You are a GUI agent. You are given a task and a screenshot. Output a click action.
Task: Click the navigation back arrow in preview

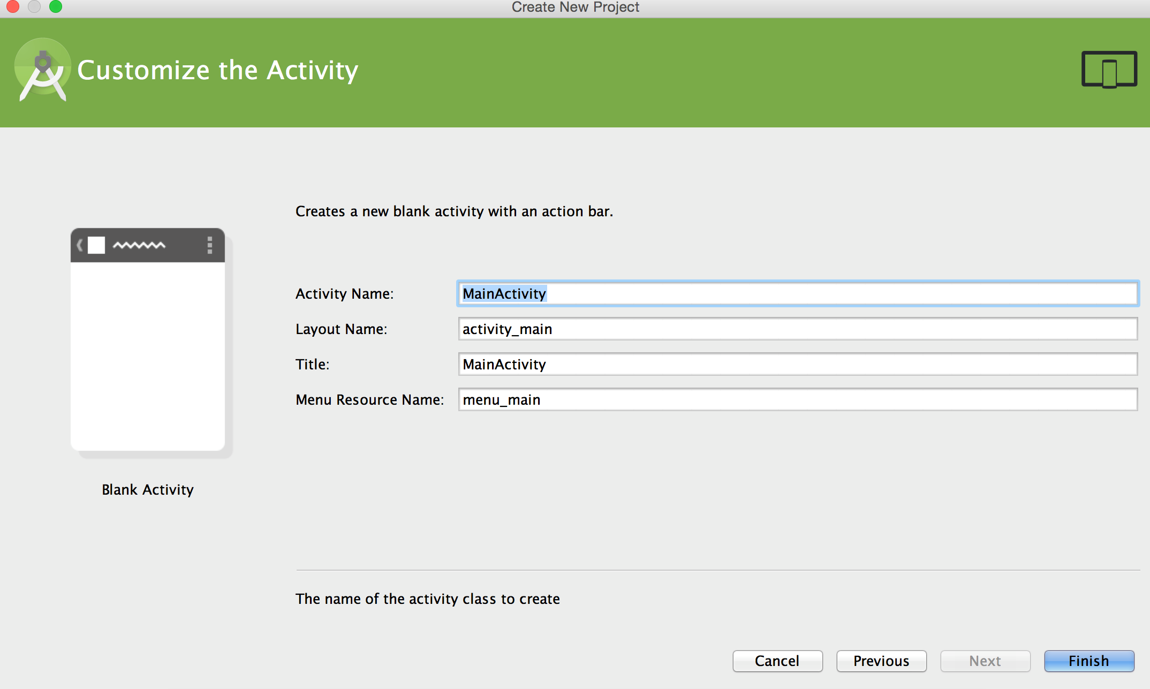(80, 243)
